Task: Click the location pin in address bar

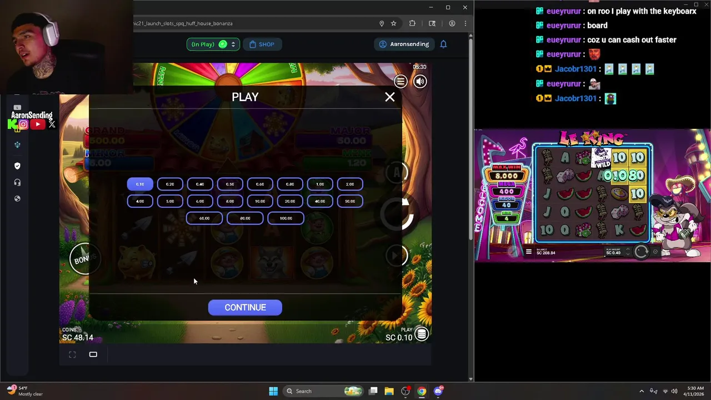Action: [x=382, y=23]
